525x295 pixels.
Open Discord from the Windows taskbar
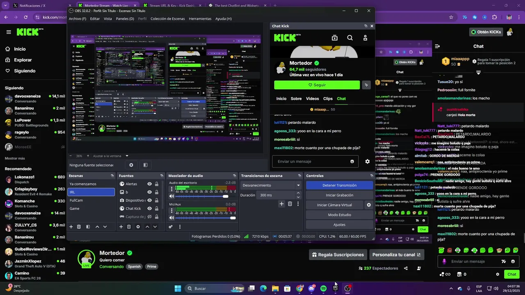(x=312, y=288)
